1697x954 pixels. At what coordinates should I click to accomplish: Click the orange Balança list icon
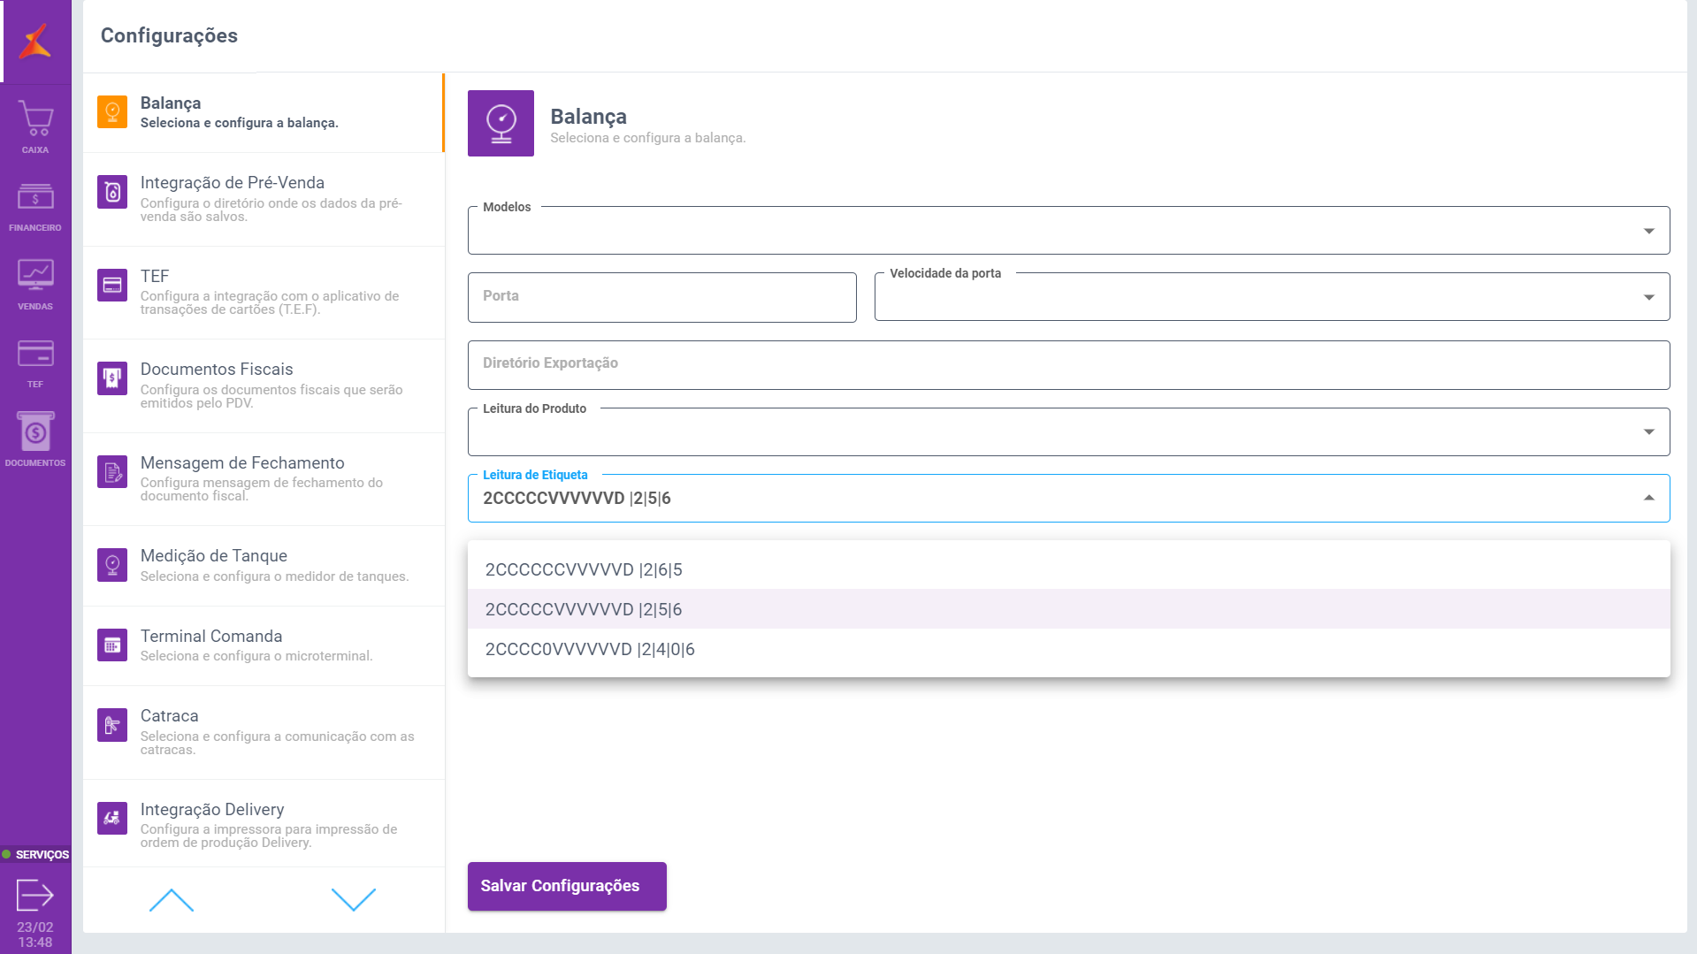coord(112,112)
